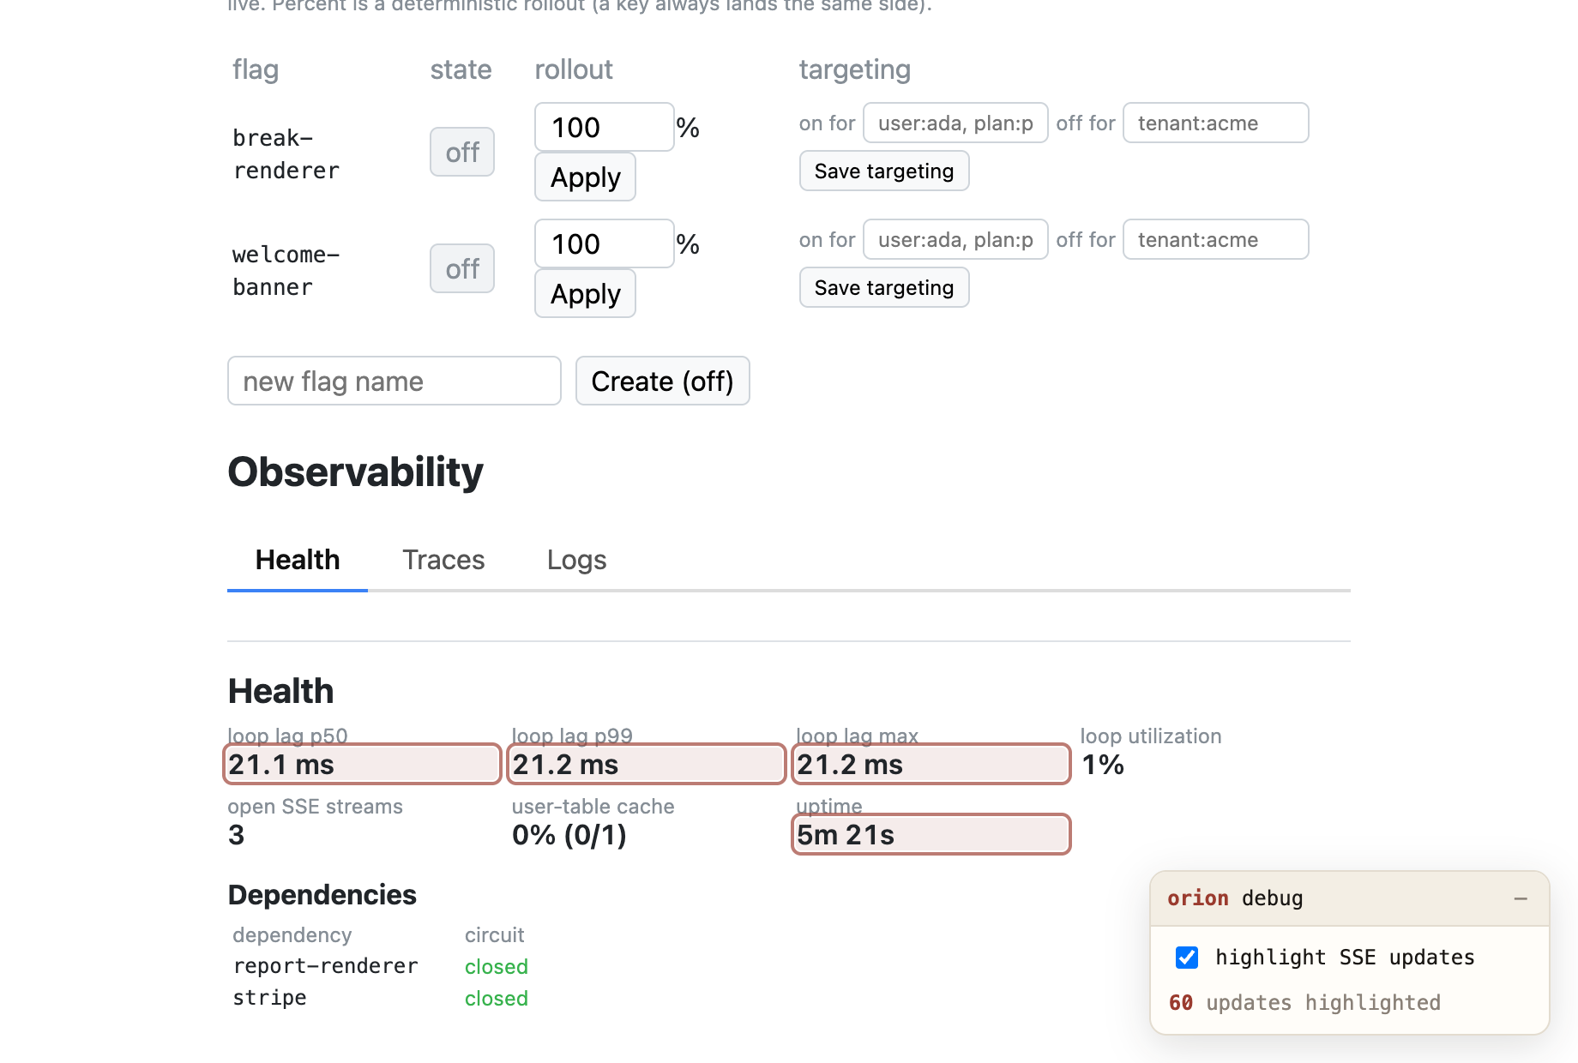Image resolution: width=1578 pixels, height=1063 pixels.
Task: Apply the break-renderer rollout percentage
Action: [x=585, y=177]
